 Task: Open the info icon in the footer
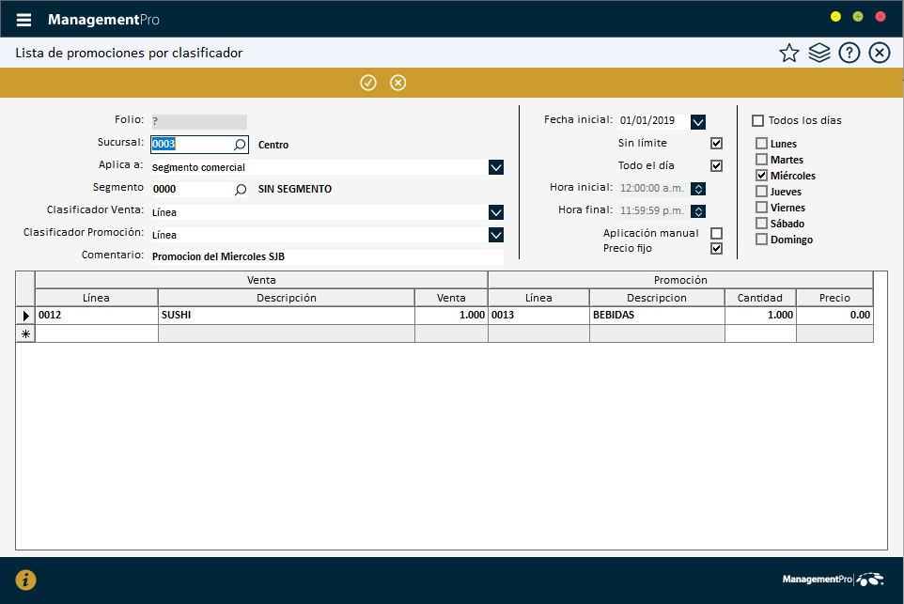coord(25,580)
